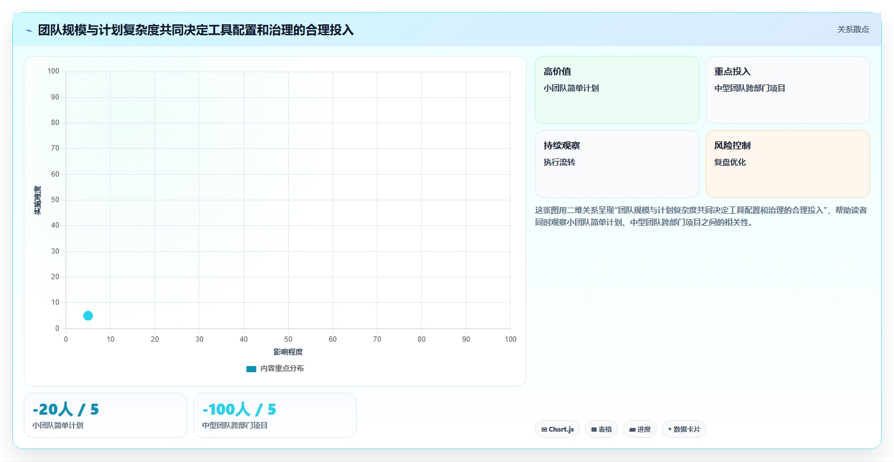Click the 50 label on x-axis
Screen dimensions: 894x462
288,339
